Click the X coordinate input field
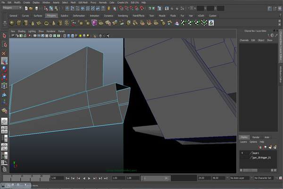The width and height of the screenshot is (283, 189). click(x=200, y=9)
